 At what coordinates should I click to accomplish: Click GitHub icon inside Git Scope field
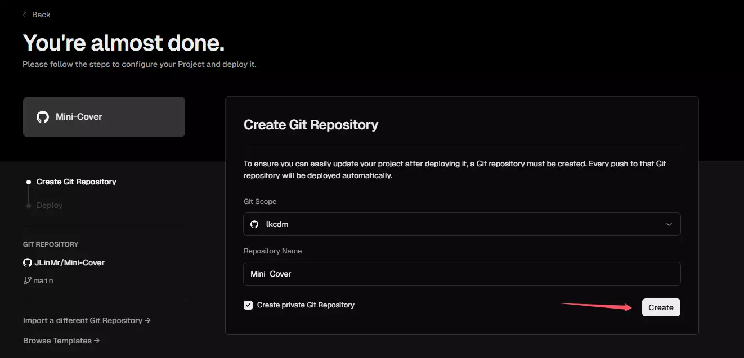[x=254, y=224]
